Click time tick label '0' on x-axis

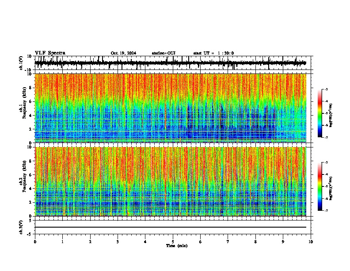click(35, 242)
